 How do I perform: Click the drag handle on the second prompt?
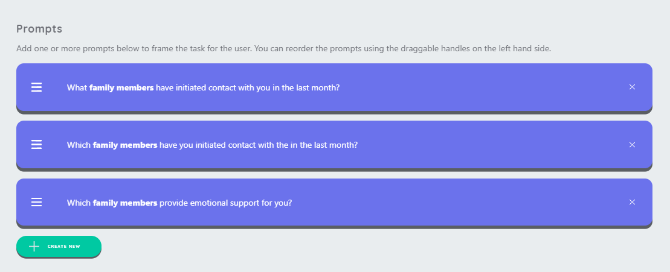click(36, 145)
